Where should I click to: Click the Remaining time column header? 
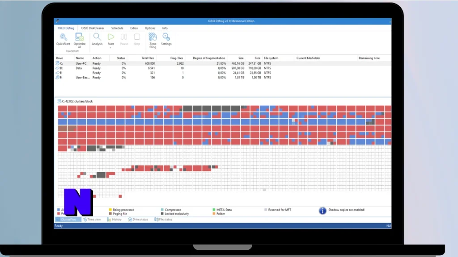(x=369, y=58)
